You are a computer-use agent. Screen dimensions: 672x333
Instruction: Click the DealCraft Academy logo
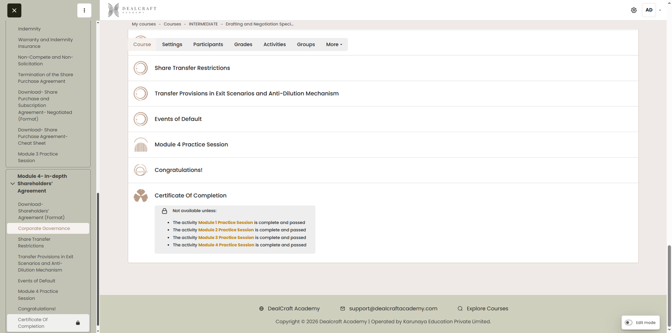point(132,10)
